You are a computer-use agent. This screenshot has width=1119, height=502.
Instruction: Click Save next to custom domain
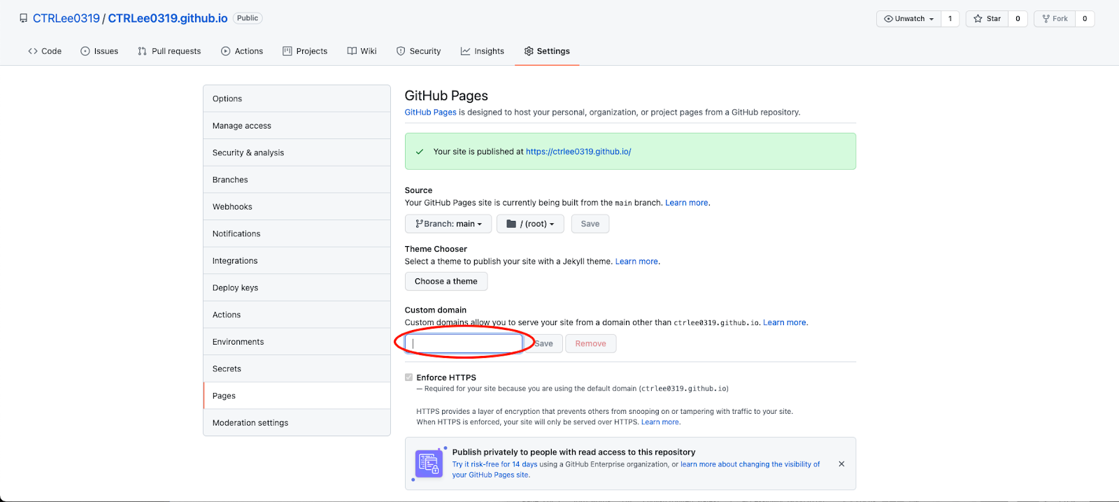click(543, 343)
